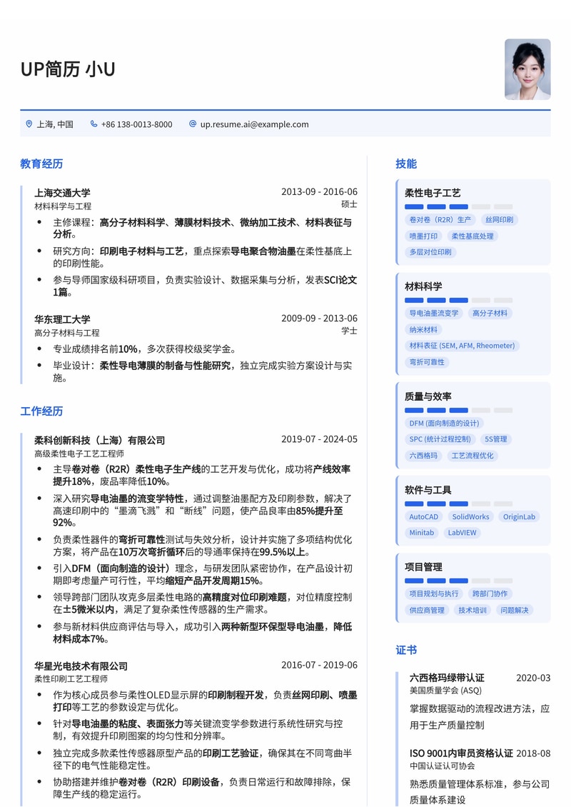
Task: Select the 丝网印刷 skill tag
Action: (499, 220)
